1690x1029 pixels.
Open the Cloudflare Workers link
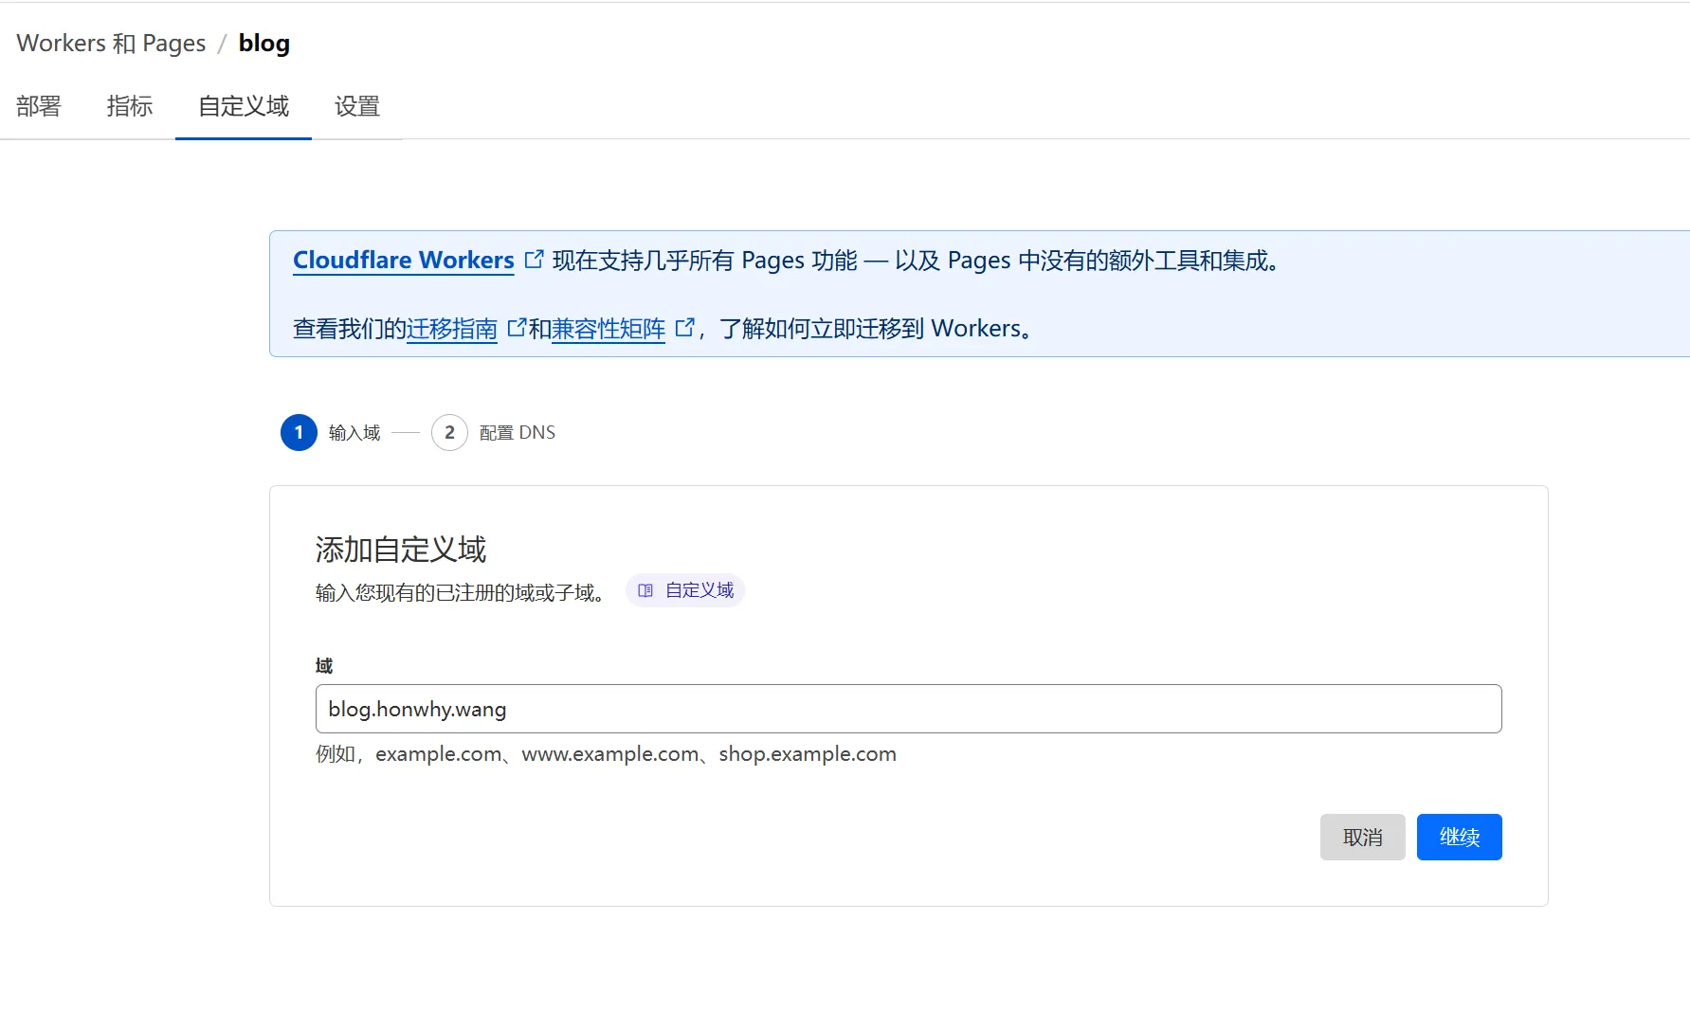point(403,260)
